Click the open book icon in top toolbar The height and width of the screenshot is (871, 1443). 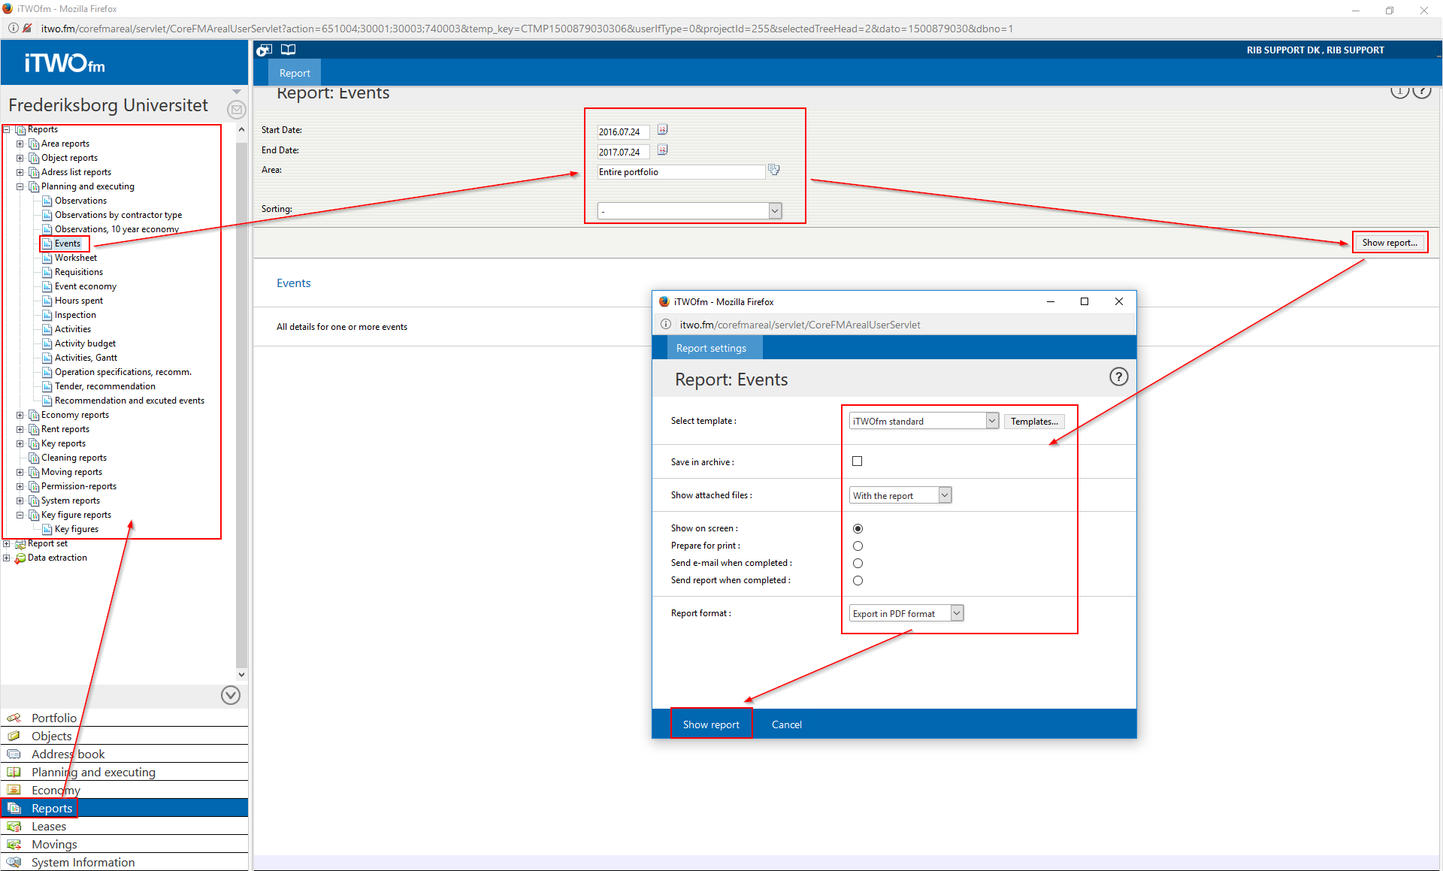[x=288, y=50]
